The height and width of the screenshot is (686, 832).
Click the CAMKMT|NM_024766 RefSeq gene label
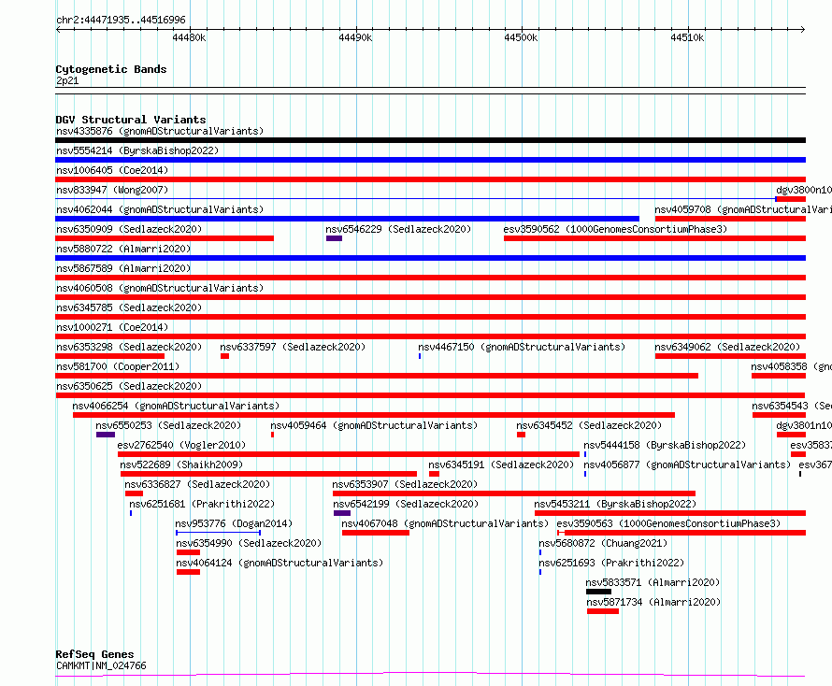(x=101, y=665)
